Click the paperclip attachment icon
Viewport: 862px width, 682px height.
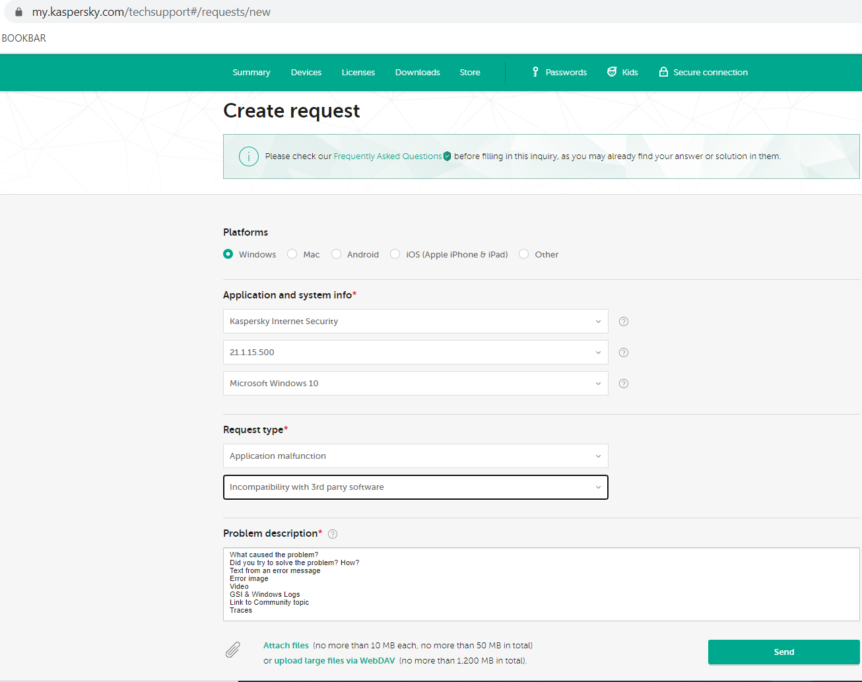233,650
